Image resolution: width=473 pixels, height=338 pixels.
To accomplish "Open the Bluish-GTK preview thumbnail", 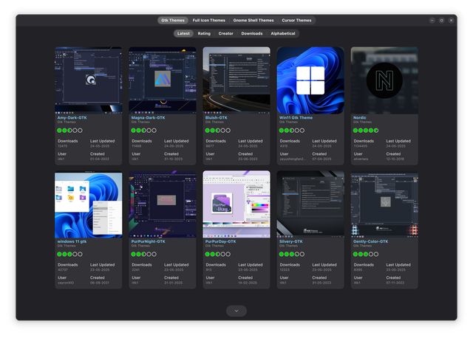I will (236, 80).
